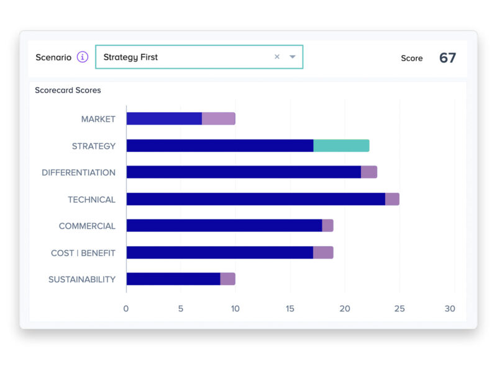Viewport: 497px width, 372px height.
Task: Click the Commercial bar's dark blue segment
Action: (224, 226)
